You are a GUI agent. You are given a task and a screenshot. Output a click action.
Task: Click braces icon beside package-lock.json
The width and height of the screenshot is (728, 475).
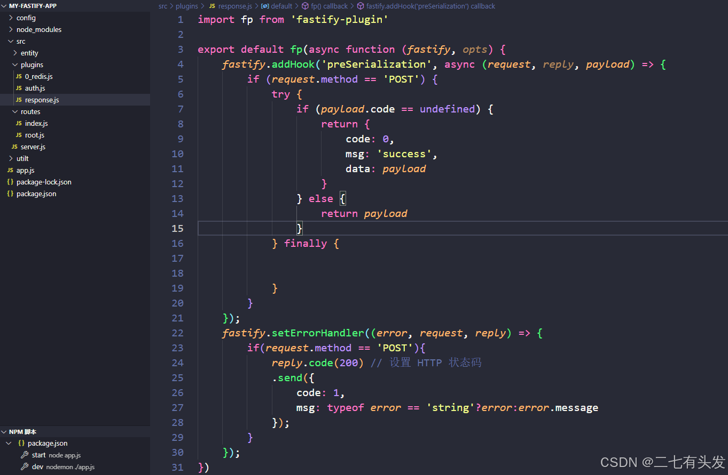point(10,182)
